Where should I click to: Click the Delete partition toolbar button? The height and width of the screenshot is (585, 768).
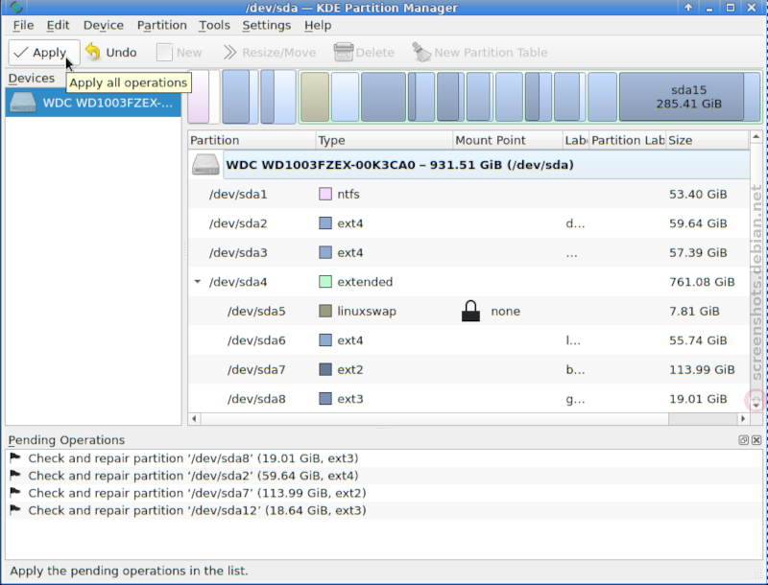(364, 53)
